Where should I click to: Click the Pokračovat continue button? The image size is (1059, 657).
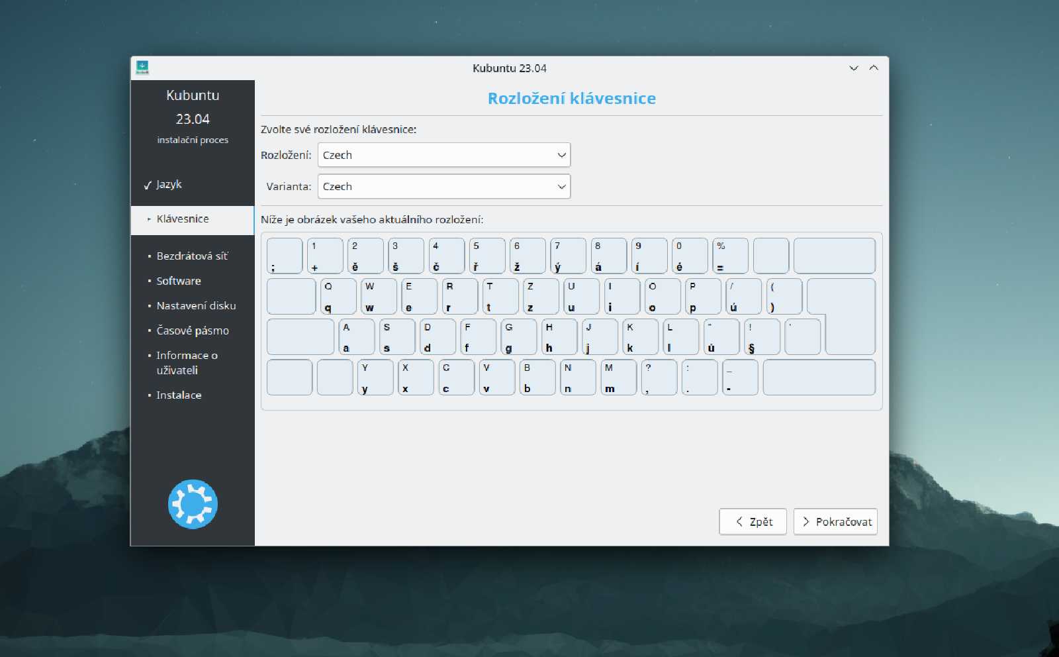coord(835,522)
